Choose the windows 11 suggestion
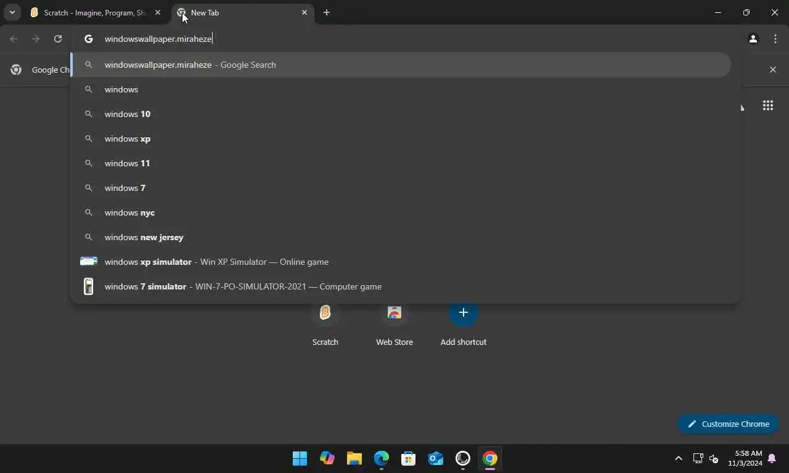Viewport: 789px width, 473px height. pyautogui.click(x=401, y=163)
